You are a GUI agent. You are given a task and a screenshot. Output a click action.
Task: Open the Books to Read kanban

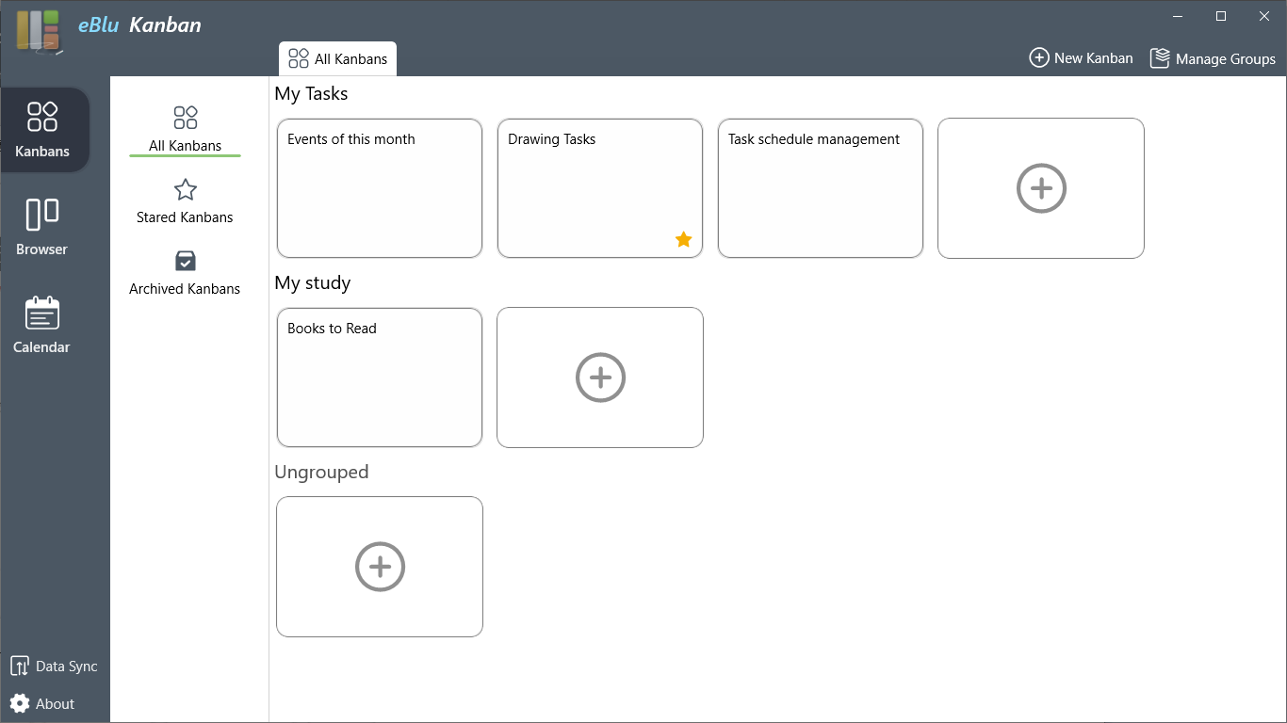380,378
